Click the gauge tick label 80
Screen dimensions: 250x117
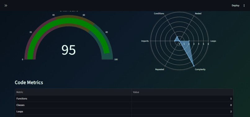point(106,32)
